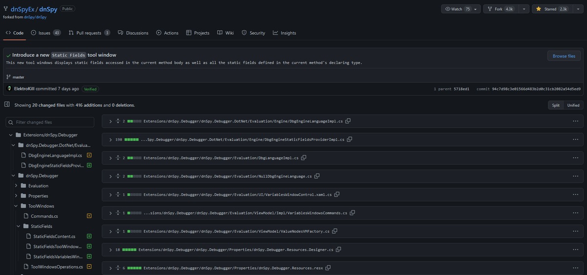Expand the Properties folder in tree
The width and height of the screenshot is (587, 275).
[16, 196]
